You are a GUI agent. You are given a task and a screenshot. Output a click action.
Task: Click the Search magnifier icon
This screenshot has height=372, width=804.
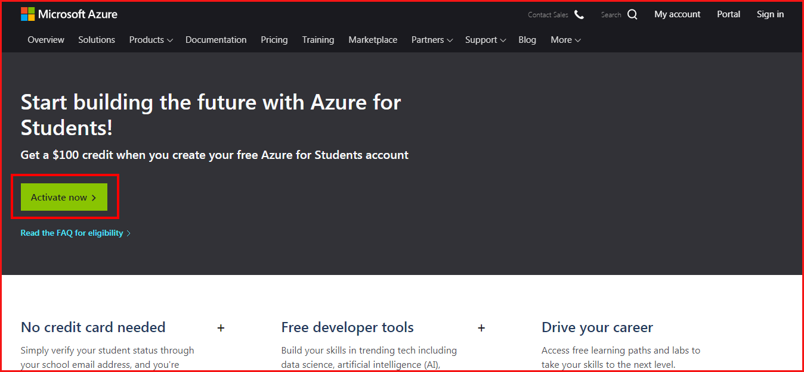coord(632,14)
